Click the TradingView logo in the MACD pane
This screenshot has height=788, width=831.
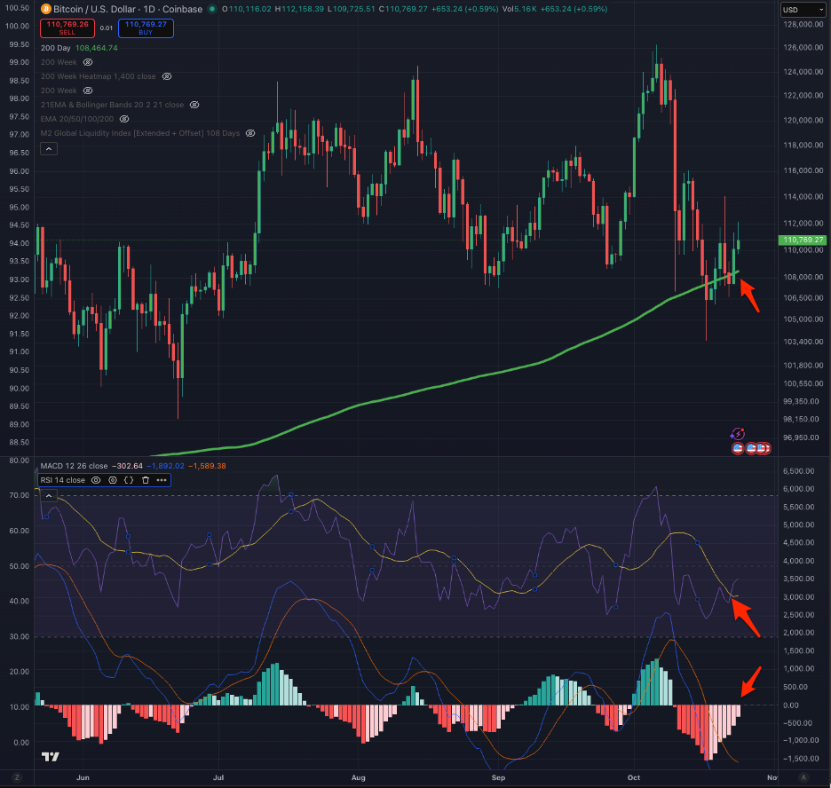pyautogui.click(x=51, y=757)
